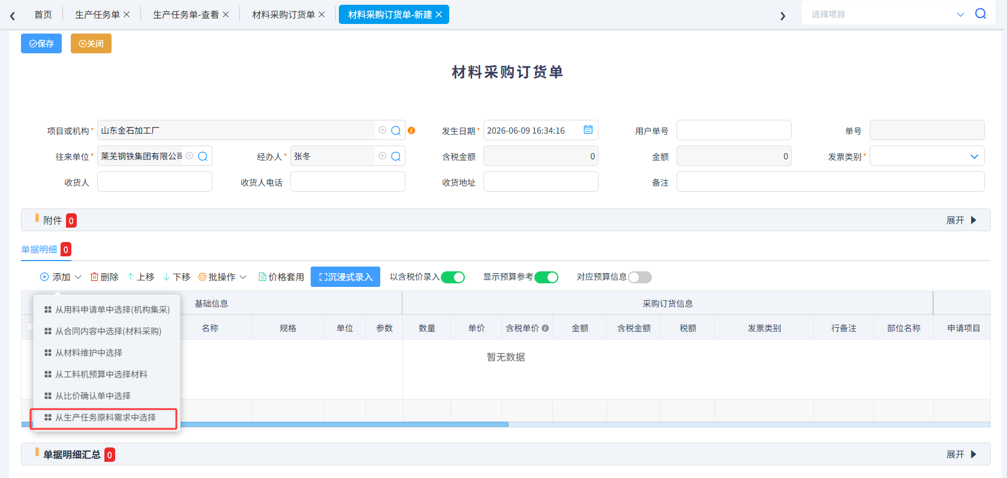Click the orange info icon next to 项目或机构
Screen dimensions: 1007x478
click(411, 131)
